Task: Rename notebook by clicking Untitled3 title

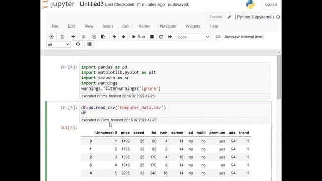Action: [x=92, y=4]
